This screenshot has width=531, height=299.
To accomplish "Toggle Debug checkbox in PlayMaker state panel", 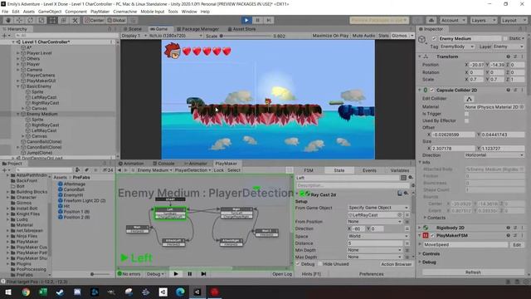I will 298,264.
